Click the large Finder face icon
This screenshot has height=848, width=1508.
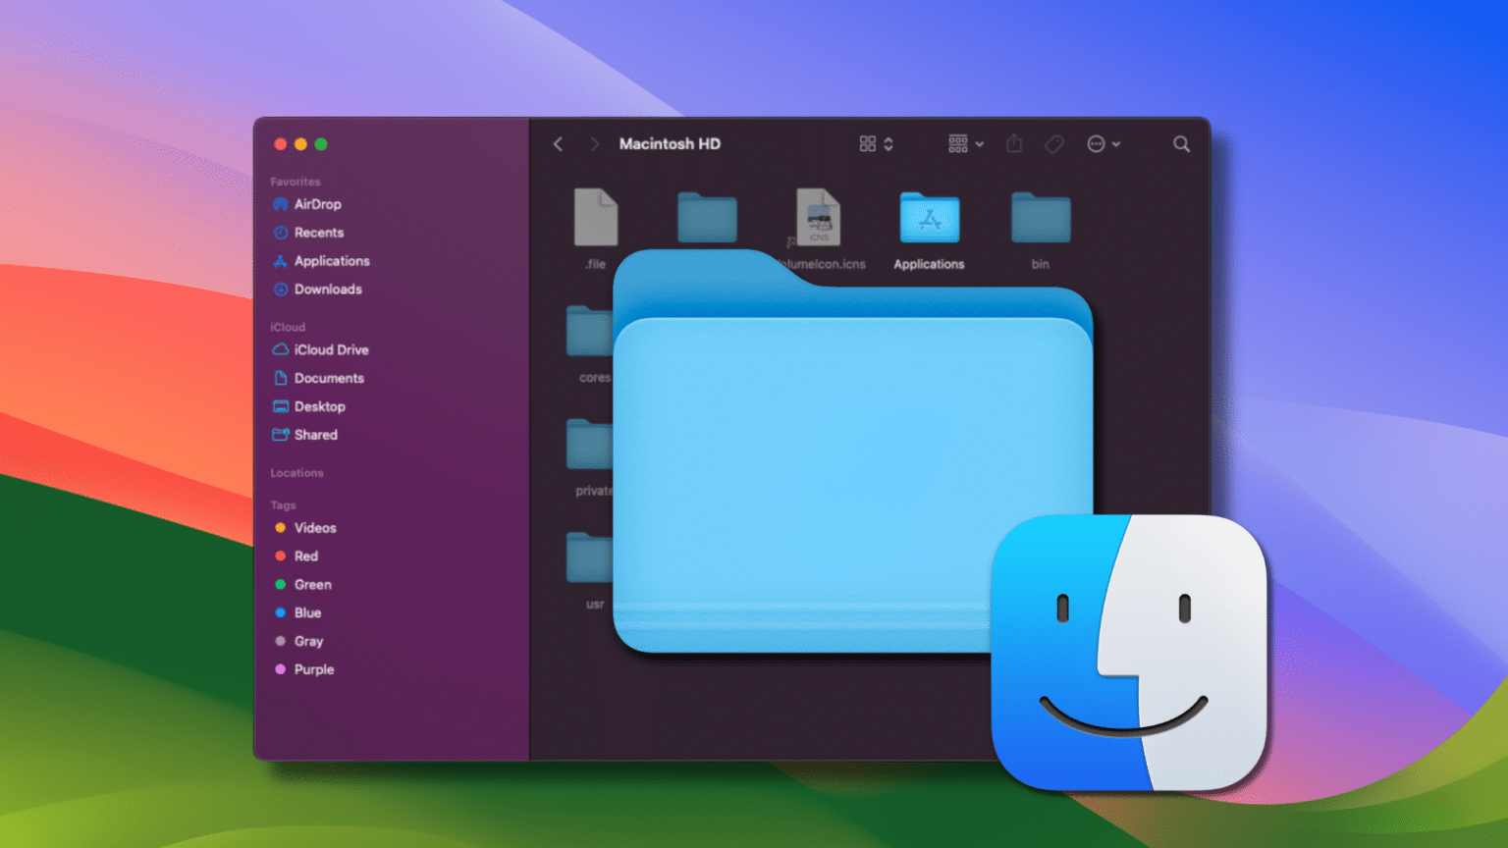(x=1129, y=652)
